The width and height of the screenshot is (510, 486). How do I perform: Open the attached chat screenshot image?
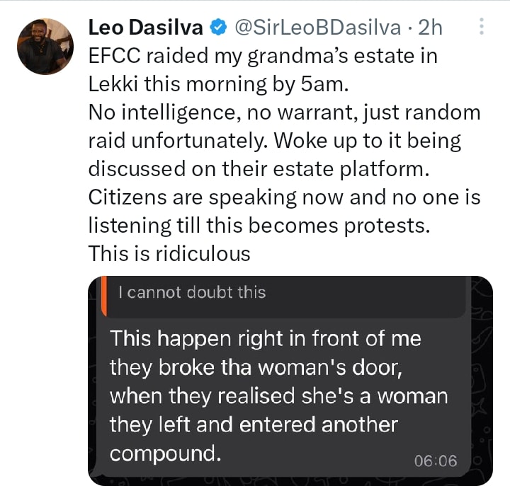pyautogui.click(x=290, y=381)
